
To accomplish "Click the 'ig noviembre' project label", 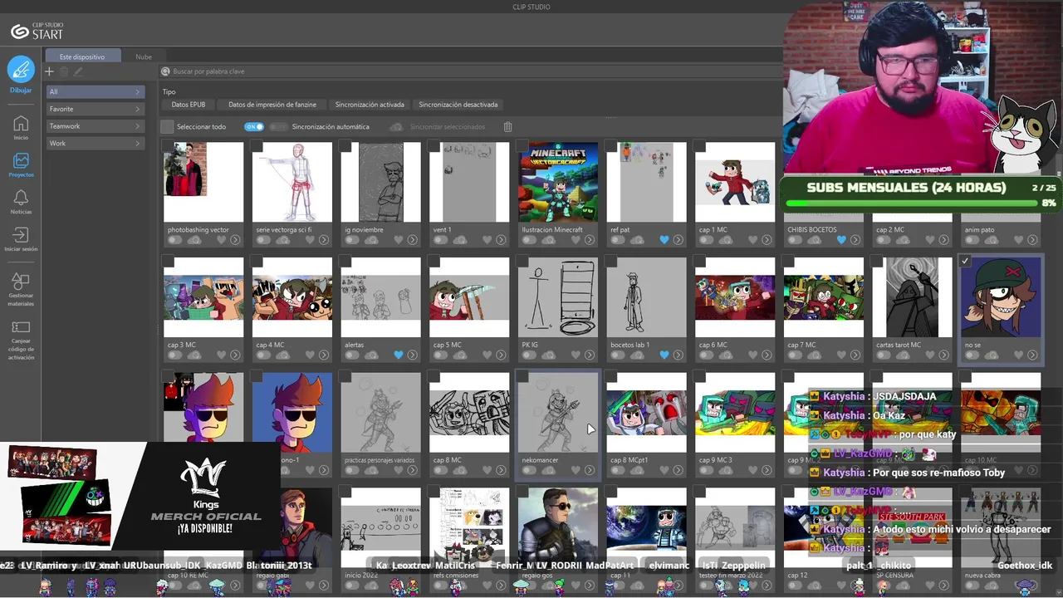I will [364, 229].
